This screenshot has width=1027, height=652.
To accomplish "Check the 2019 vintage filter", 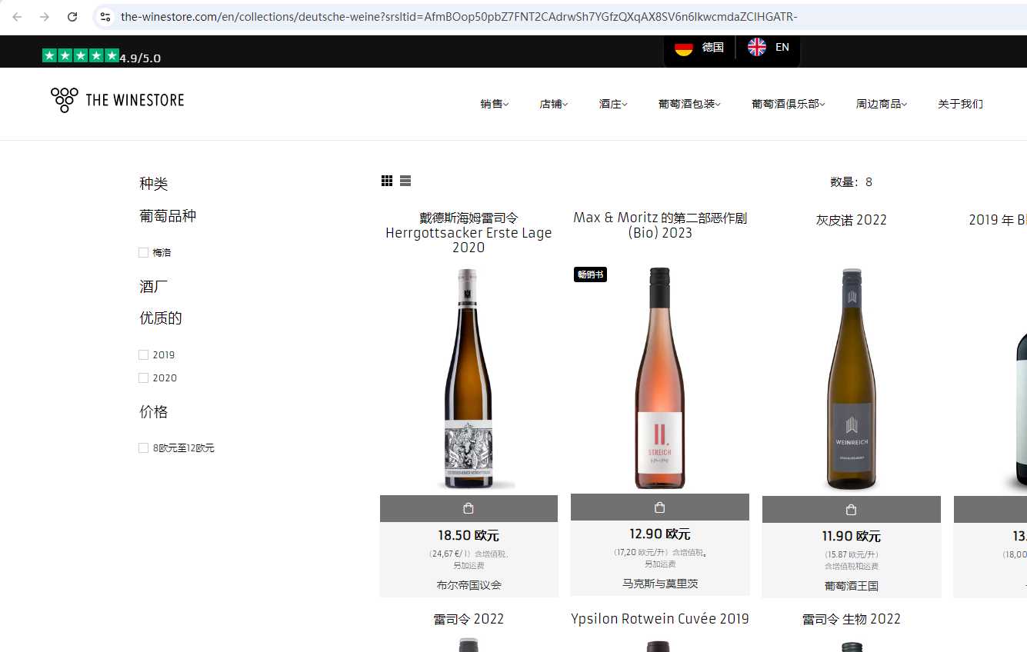I will (143, 354).
